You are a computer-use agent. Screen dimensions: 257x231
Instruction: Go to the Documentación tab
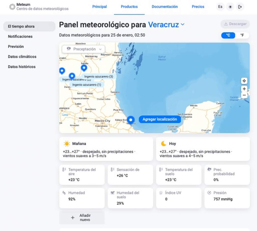pyautogui.click(x=165, y=7)
